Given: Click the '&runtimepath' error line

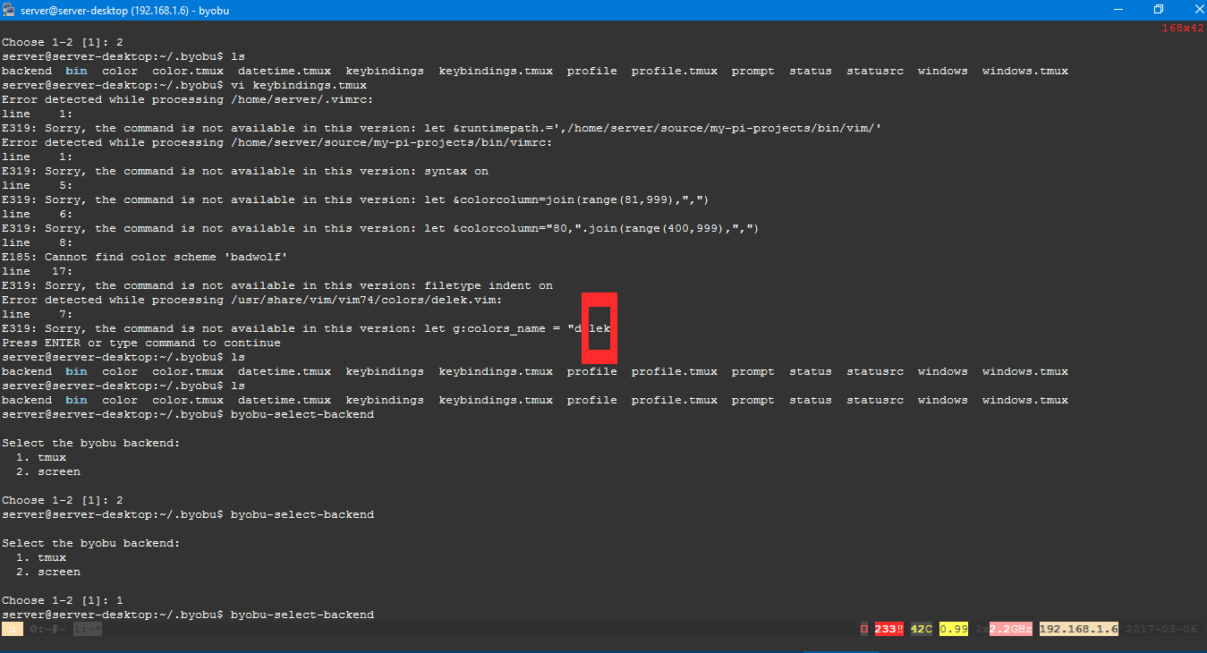Looking at the screenshot, I should (x=442, y=128).
